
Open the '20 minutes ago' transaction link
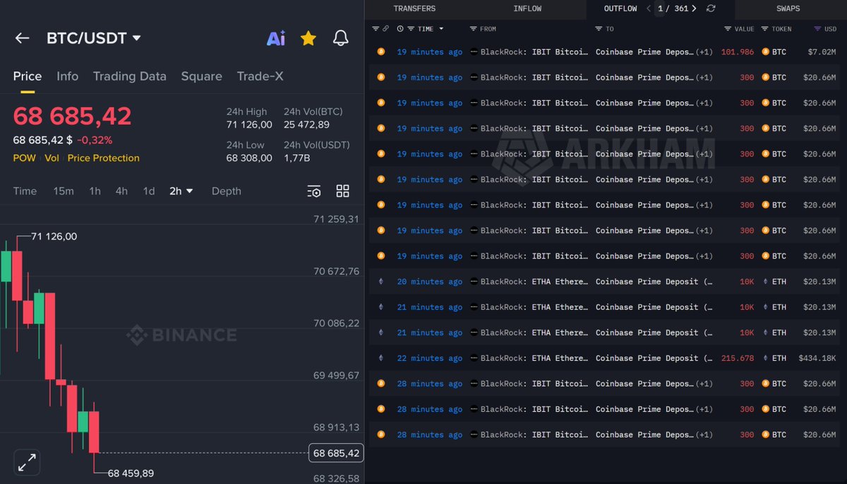pos(430,282)
